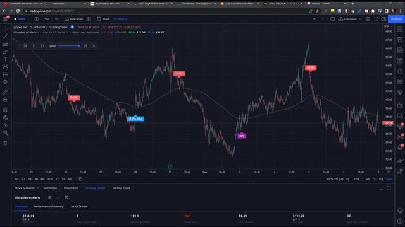
Task: Select the YTD time range
Action: pyautogui.click(x=50, y=179)
